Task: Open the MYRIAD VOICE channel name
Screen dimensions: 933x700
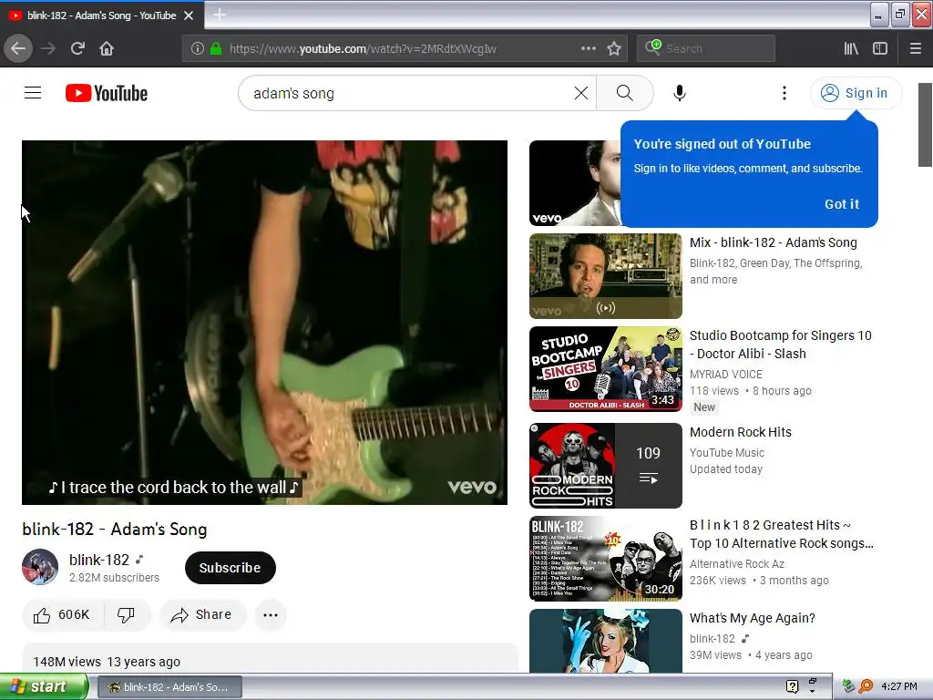Action: tap(725, 374)
